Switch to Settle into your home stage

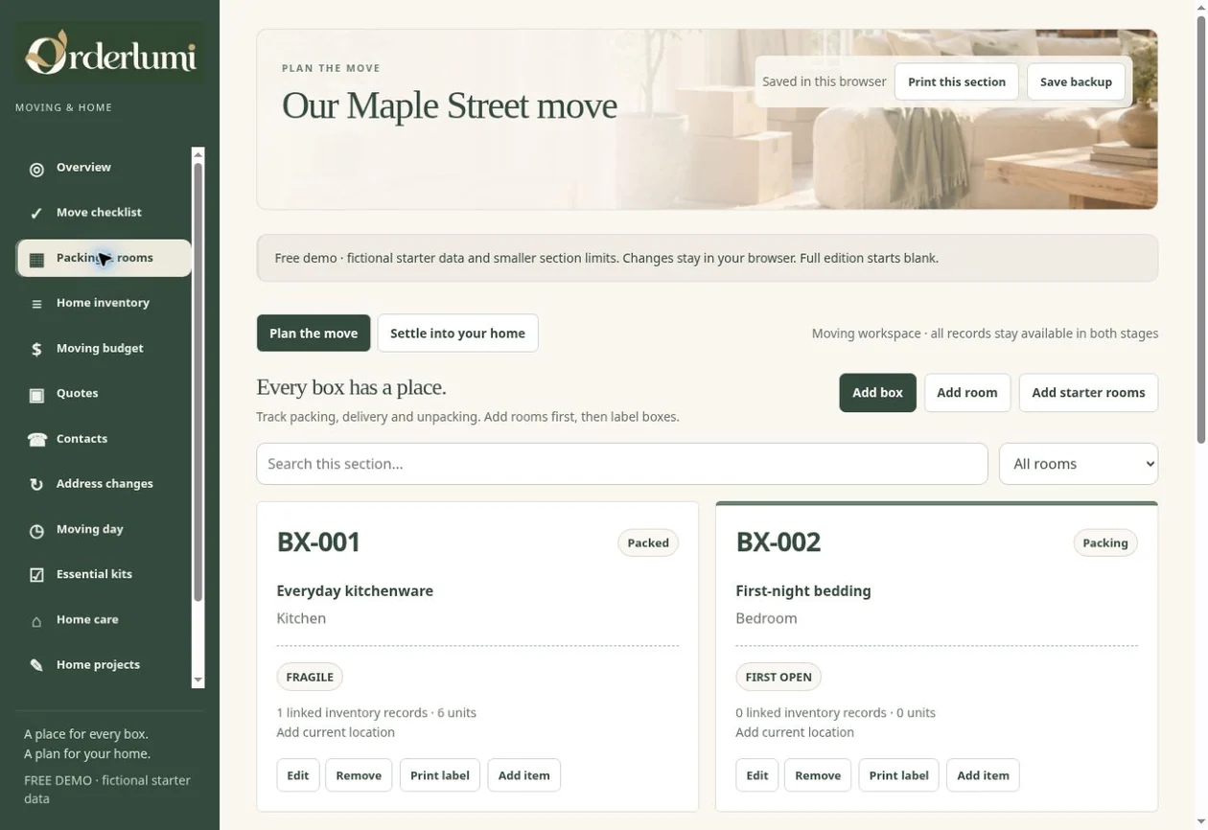pos(457,334)
